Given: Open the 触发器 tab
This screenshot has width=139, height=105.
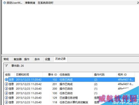Looking at the screenshot, I should coord(18,59).
